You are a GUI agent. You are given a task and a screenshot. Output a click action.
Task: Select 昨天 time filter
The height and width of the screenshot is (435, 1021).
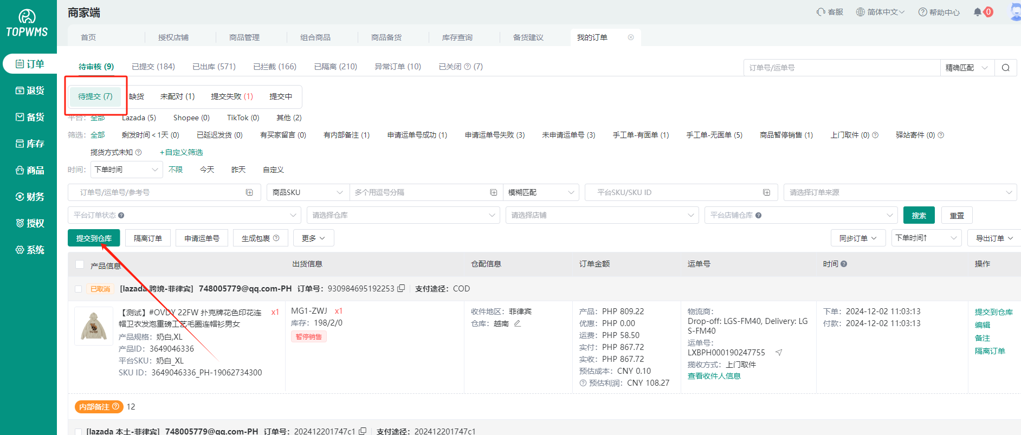238,170
